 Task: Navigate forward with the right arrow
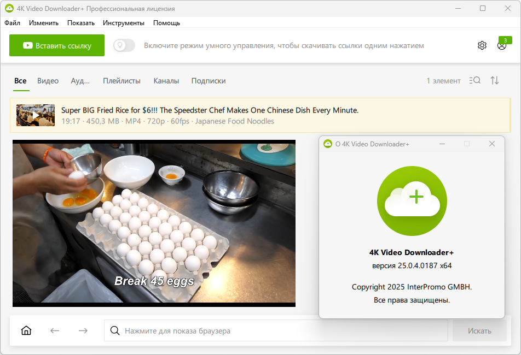click(x=83, y=330)
